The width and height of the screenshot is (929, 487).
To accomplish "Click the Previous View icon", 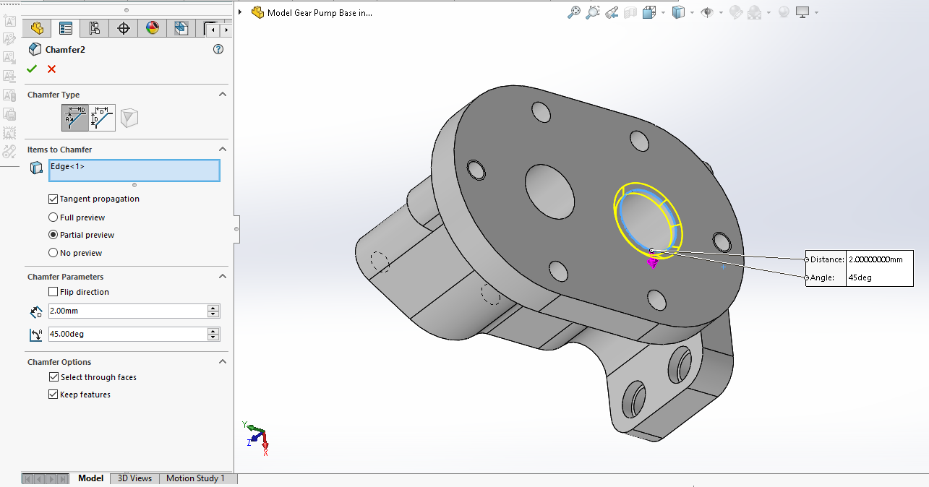I will click(x=612, y=12).
